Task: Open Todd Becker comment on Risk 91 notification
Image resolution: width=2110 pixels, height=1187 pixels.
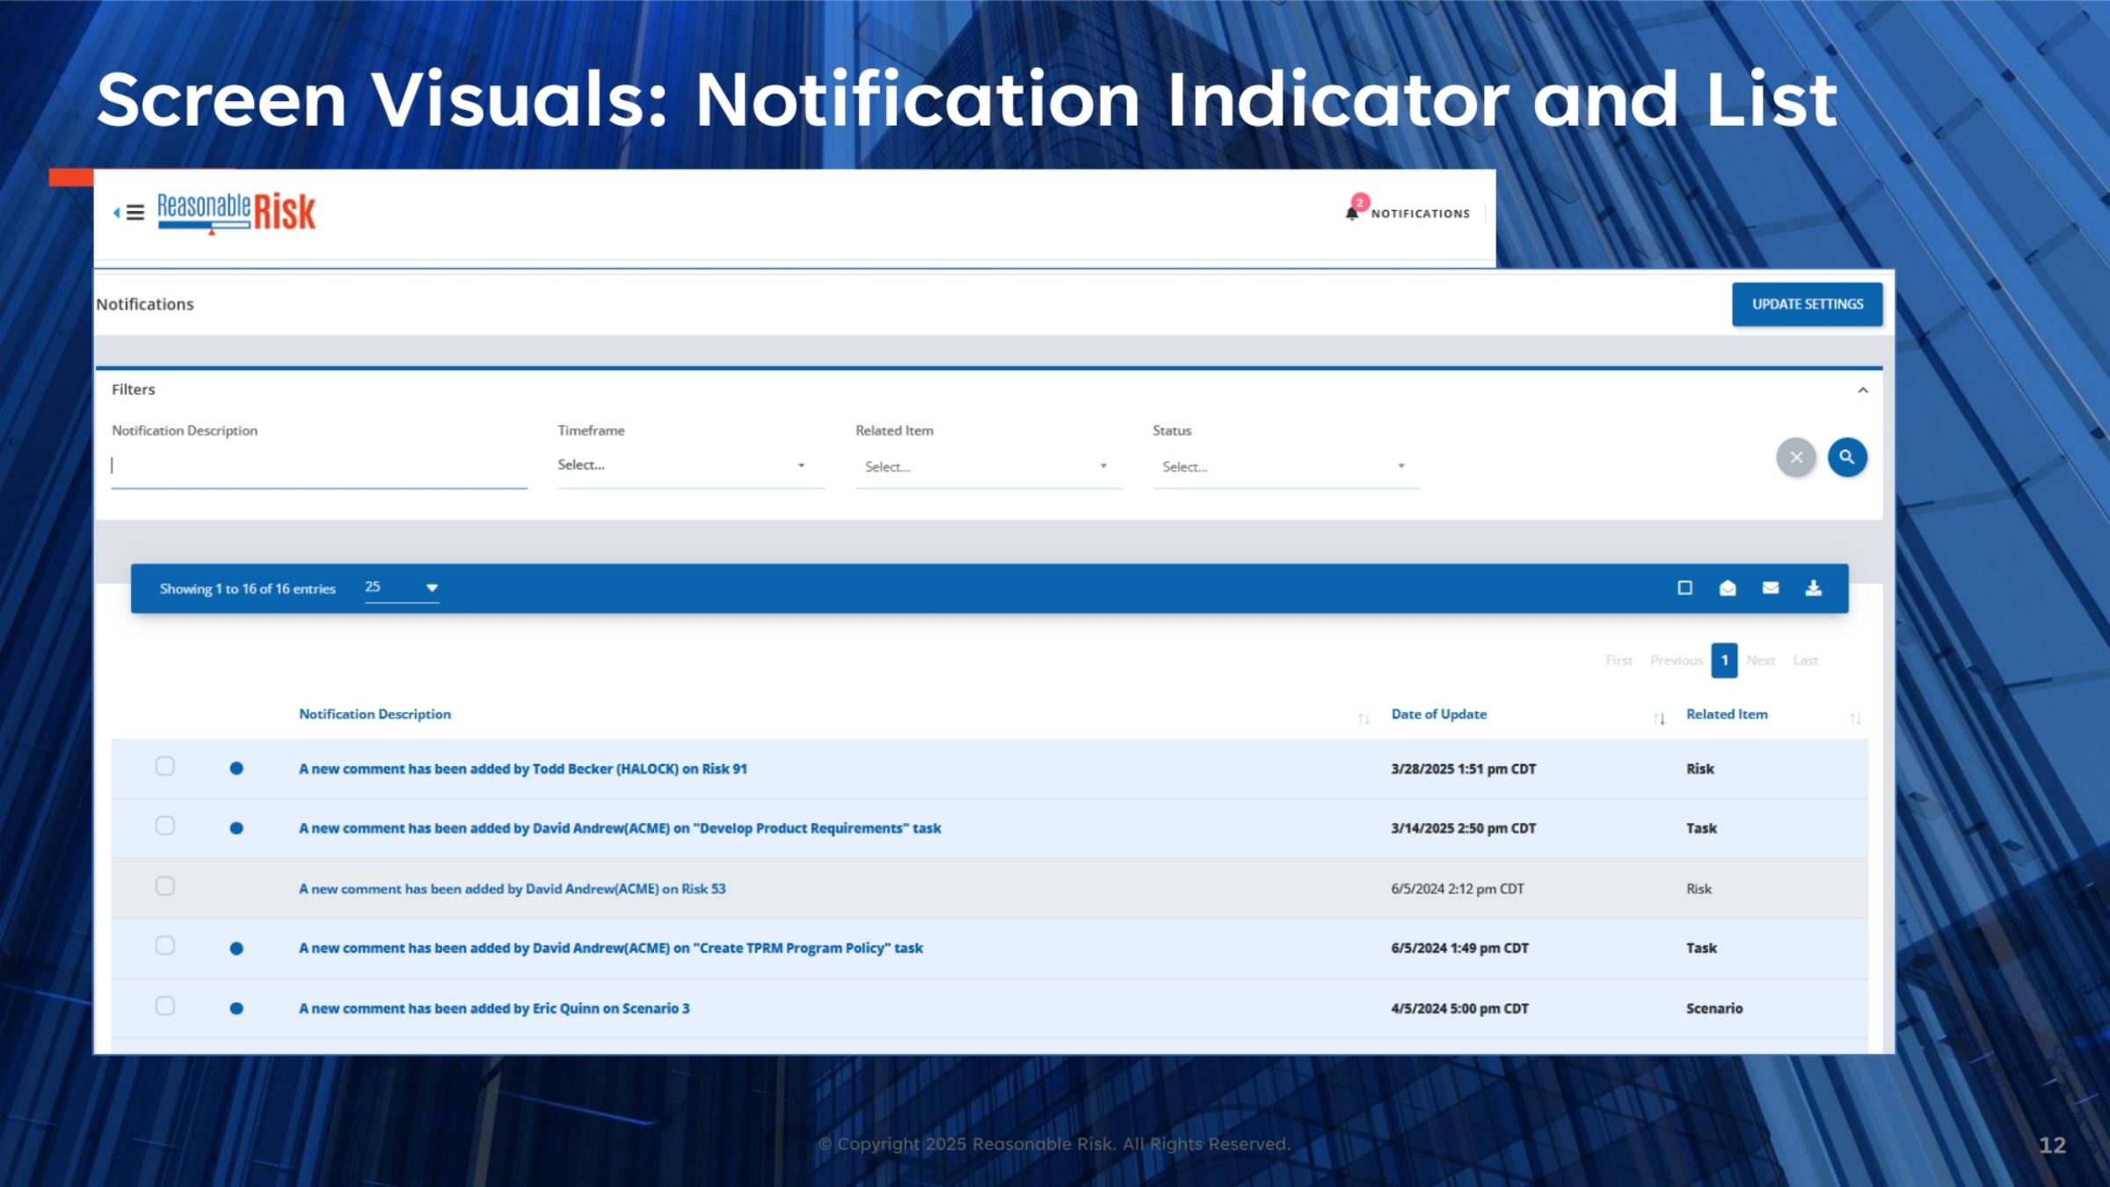Action: coord(523,769)
